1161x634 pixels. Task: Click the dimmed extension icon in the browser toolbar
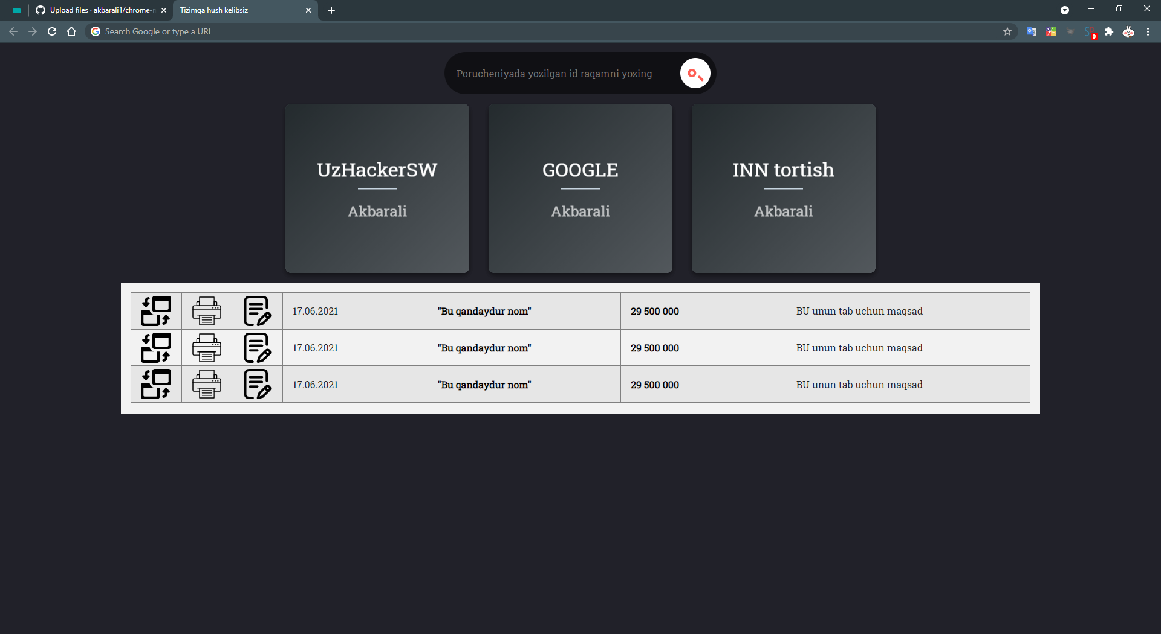(1070, 31)
